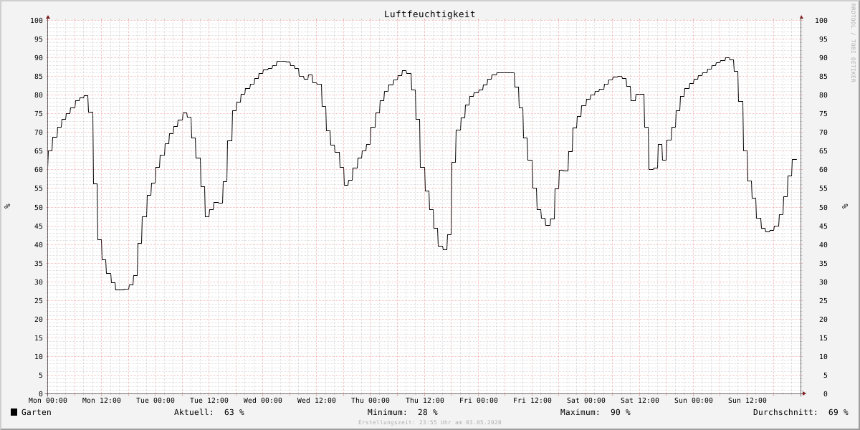This screenshot has height=430, width=860.
Task: Click the Luftfeuchtigkeit chart title
Action: click(x=429, y=14)
